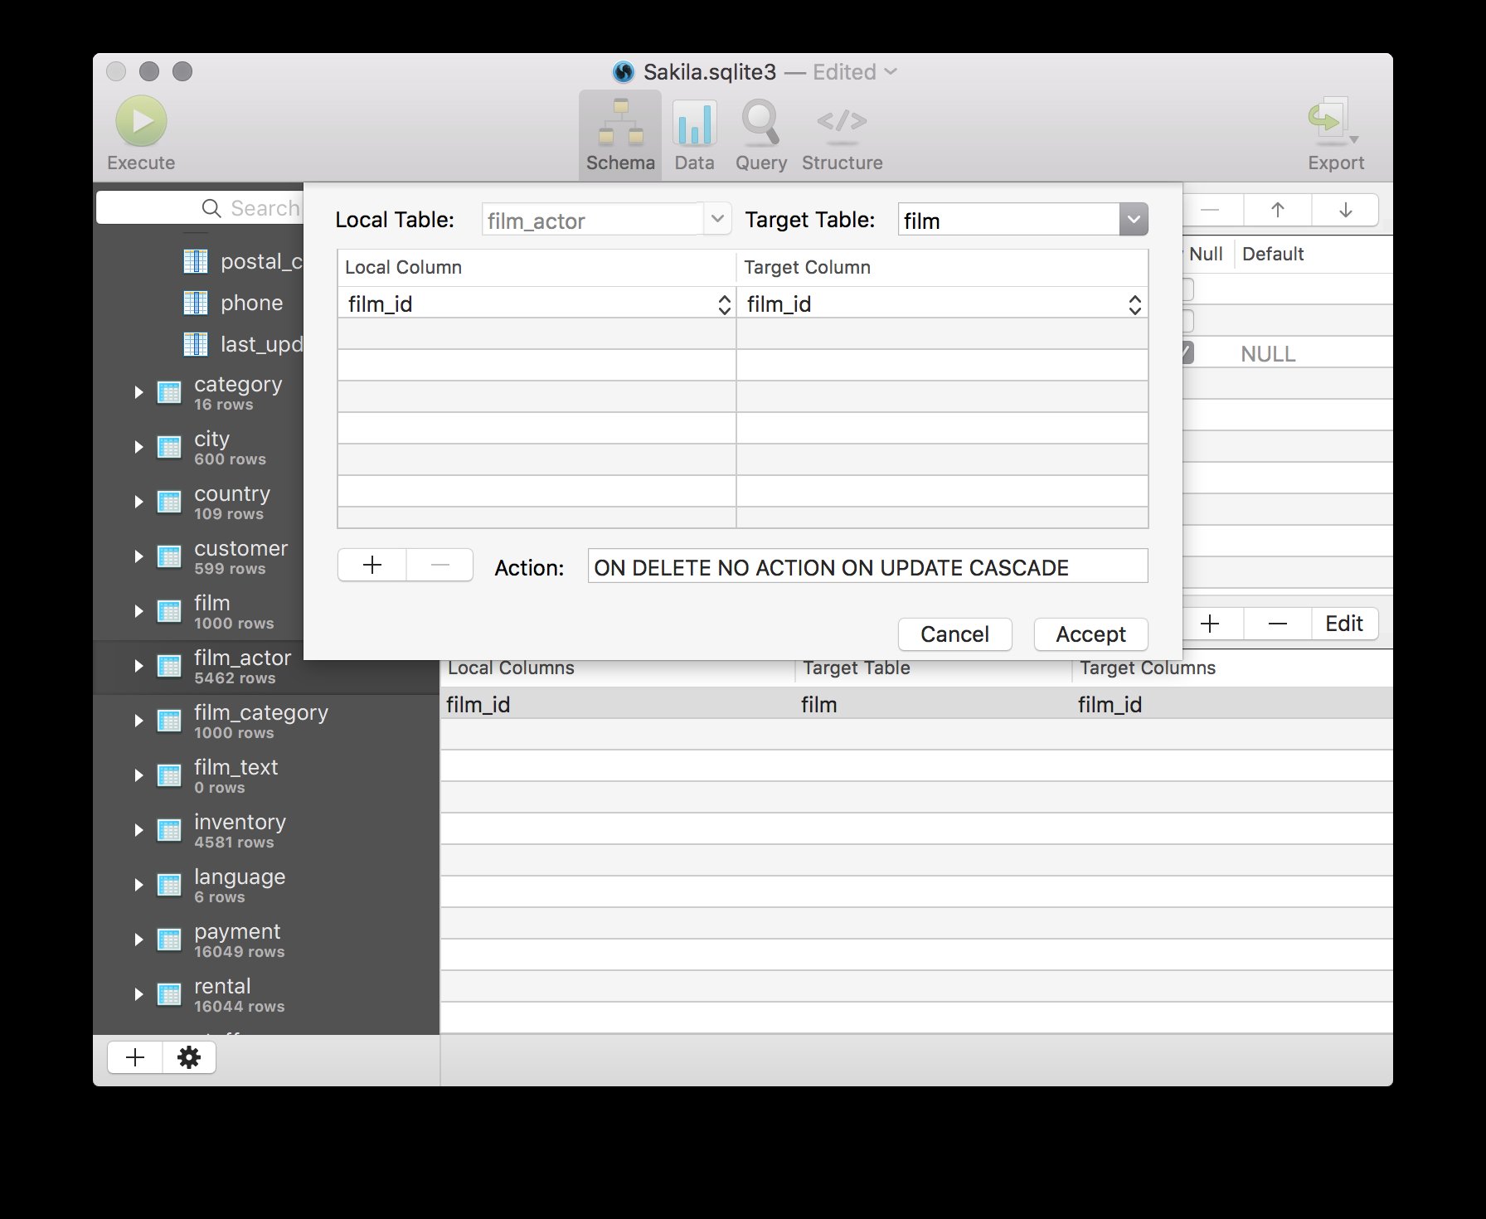Change the local column film_id stepper
The image size is (1486, 1219).
tap(724, 304)
